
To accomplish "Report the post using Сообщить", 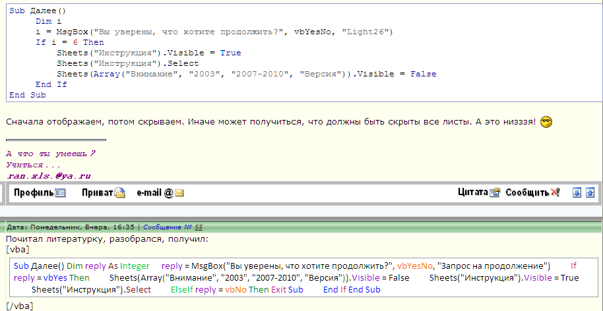I will (532, 192).
